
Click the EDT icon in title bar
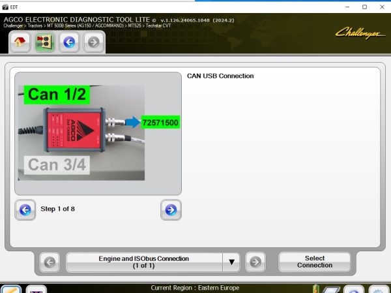coord(5,7)
